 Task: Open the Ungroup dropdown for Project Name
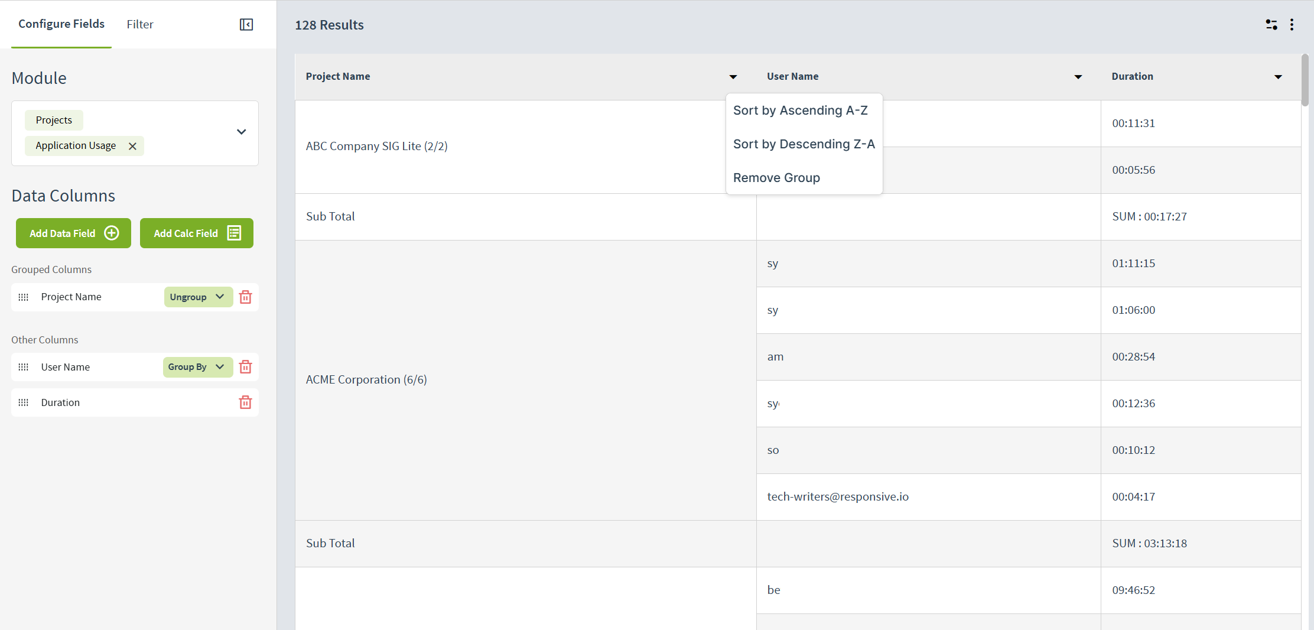(x=198, y=297)
